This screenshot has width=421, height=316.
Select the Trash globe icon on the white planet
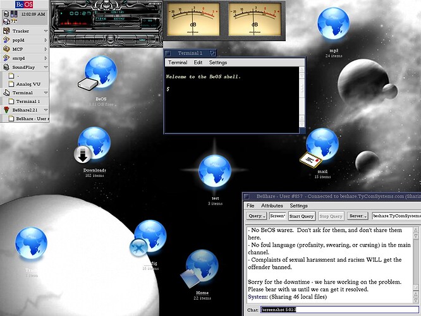31,243
